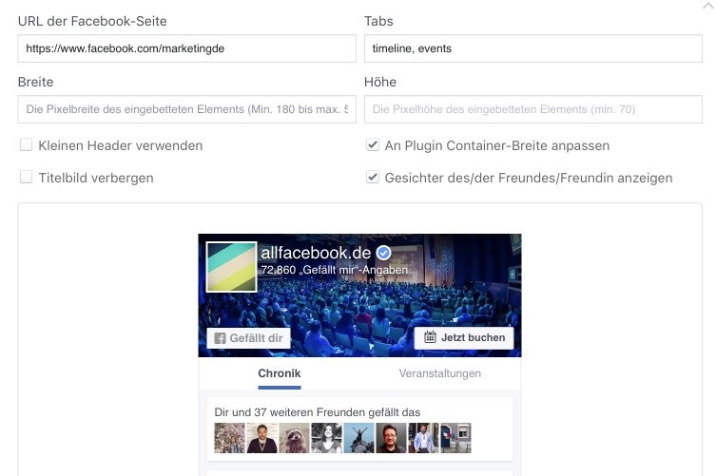
Task: Click the Titelbild verbergen label
Action: coord(96,178)
